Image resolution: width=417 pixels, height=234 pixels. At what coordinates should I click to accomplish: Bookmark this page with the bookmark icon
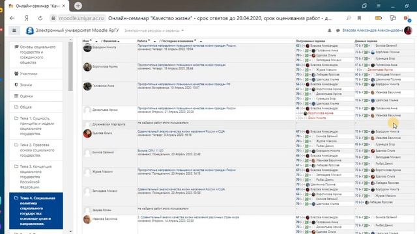tap(359, 18)
